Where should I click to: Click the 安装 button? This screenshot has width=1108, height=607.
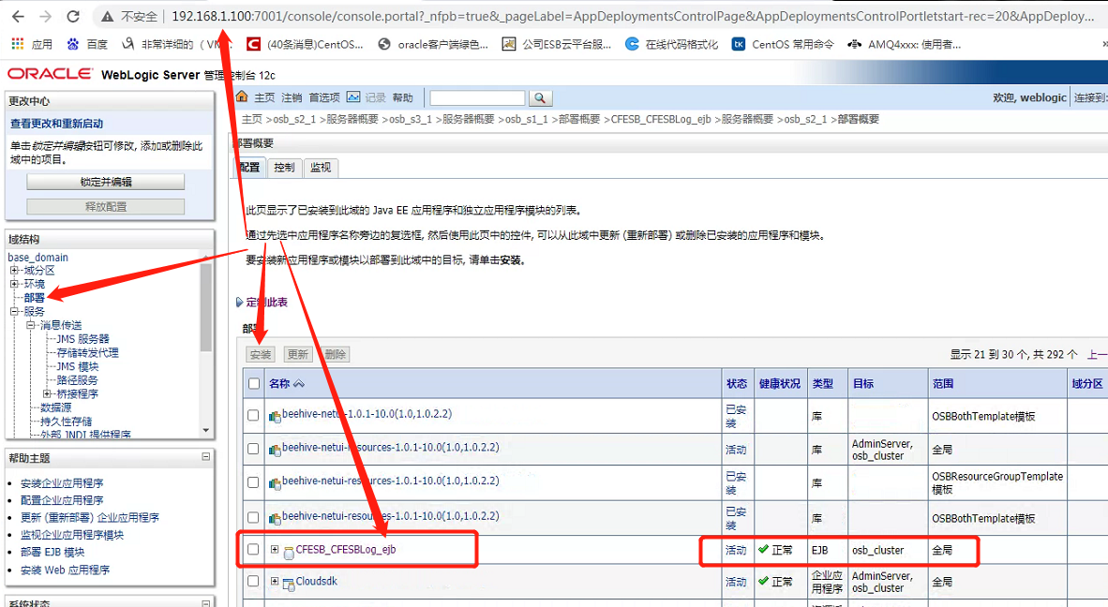(x=261, y=354)
